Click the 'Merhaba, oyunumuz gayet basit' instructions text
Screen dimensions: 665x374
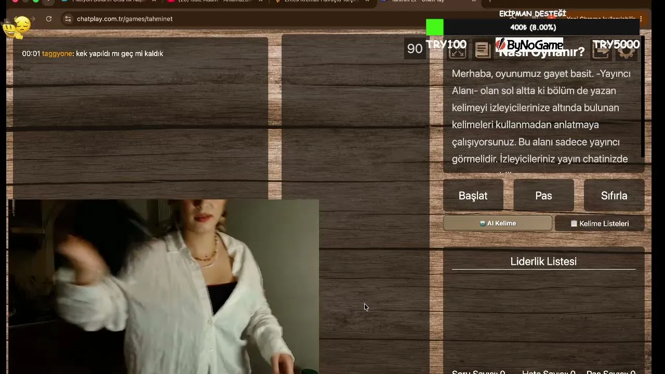[x=541, y=116]
